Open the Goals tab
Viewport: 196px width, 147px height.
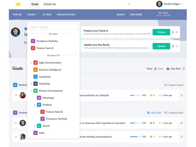pyautogui.click(x=35, y=4)
